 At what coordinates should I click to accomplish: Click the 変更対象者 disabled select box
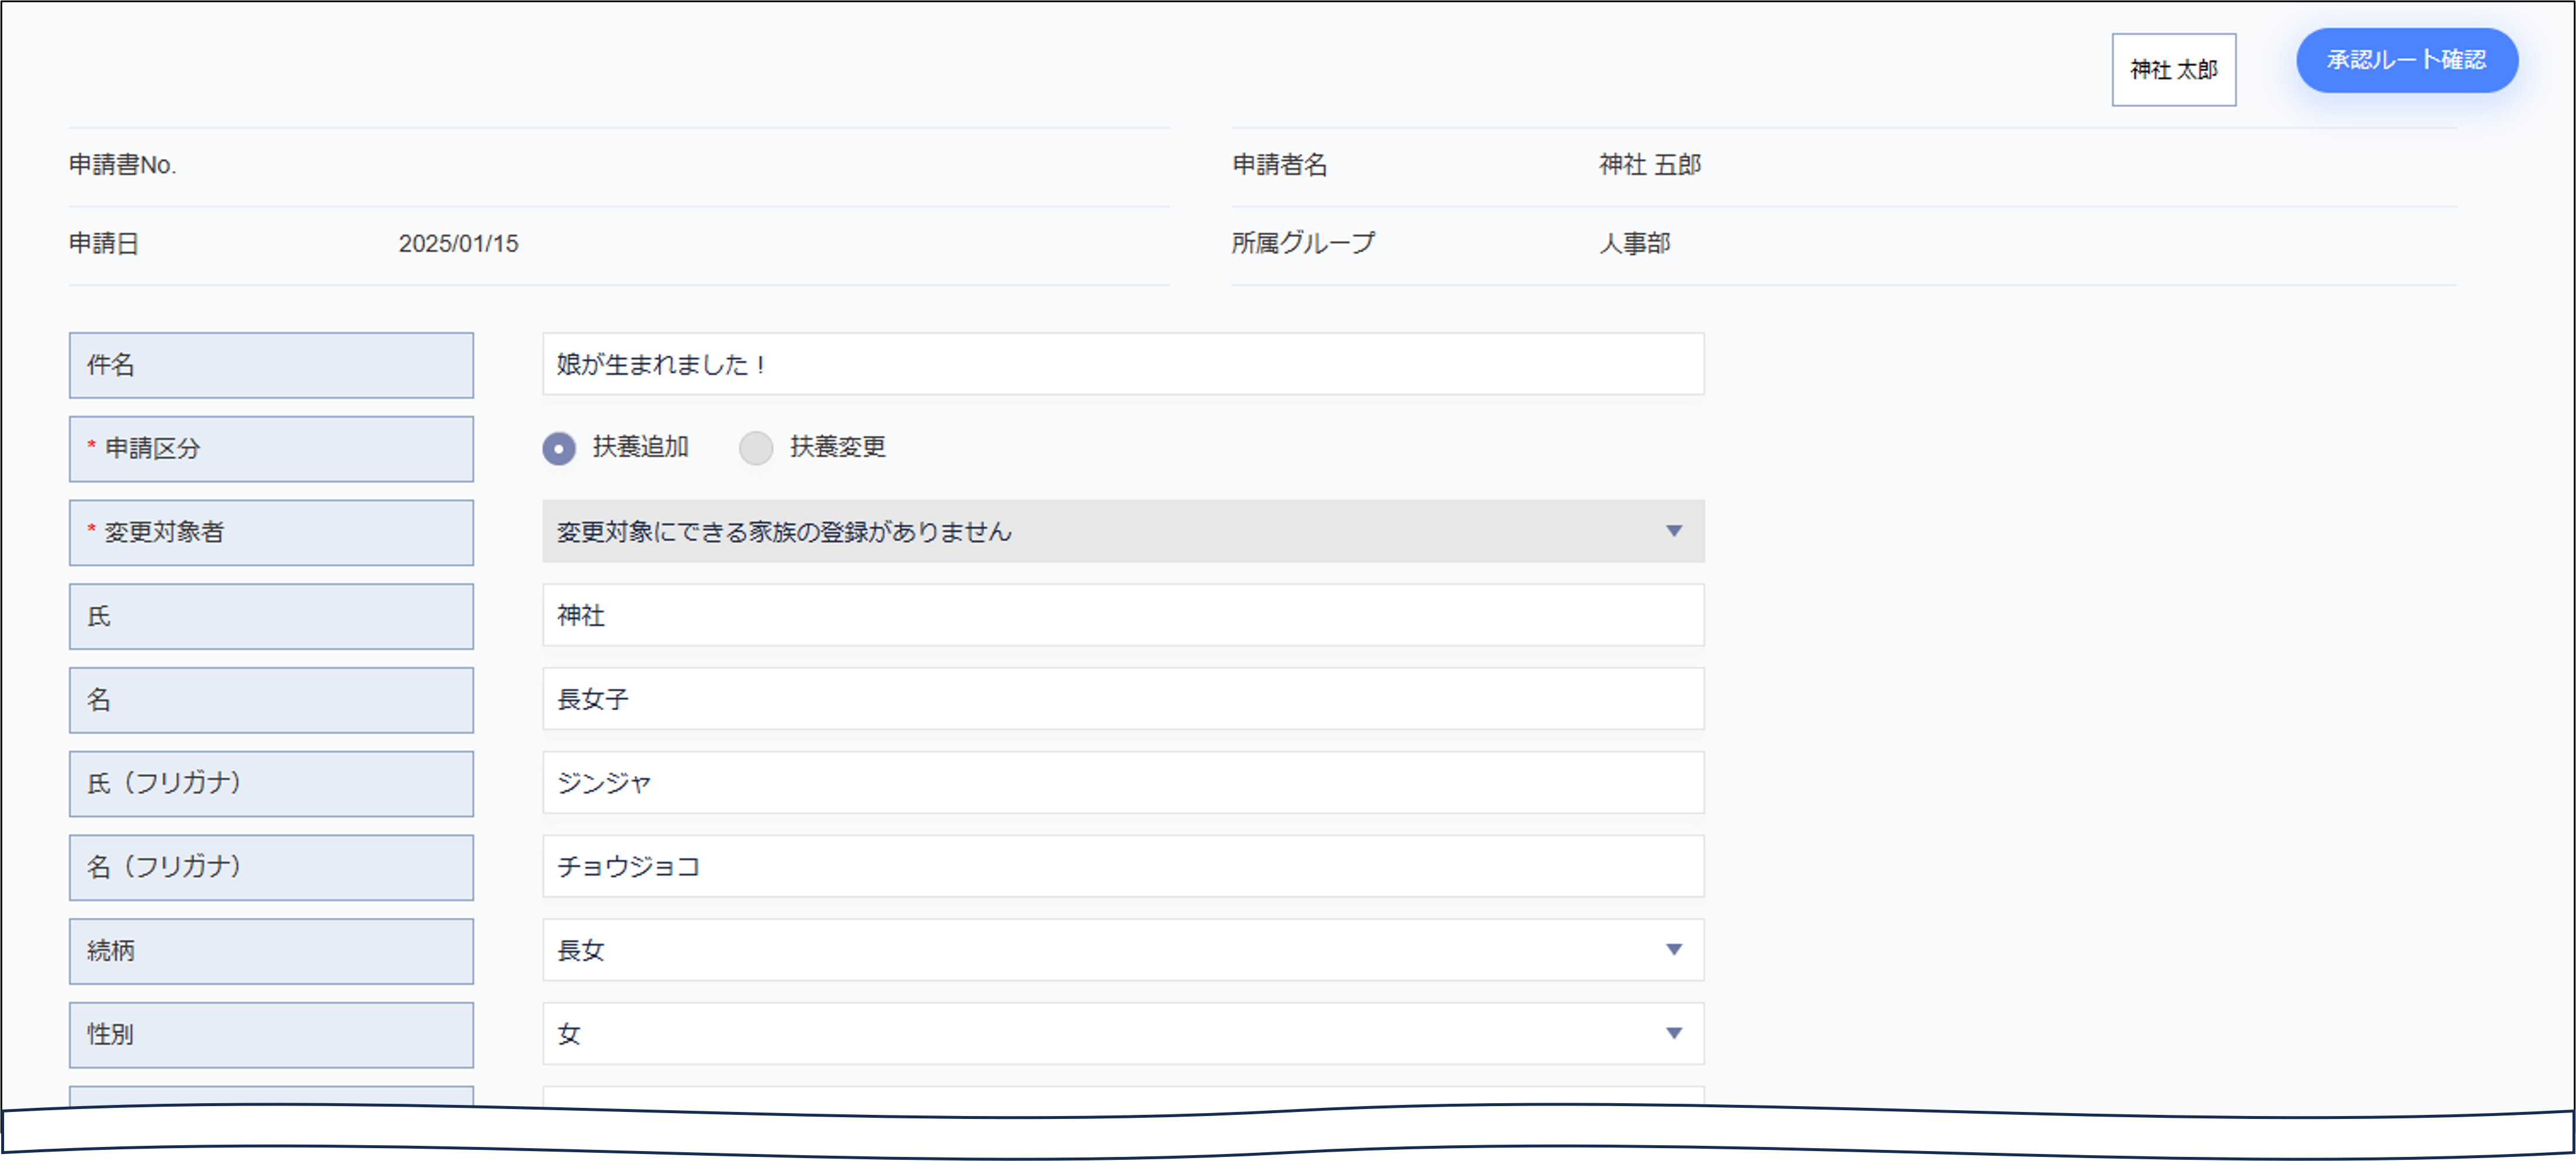1100,531
